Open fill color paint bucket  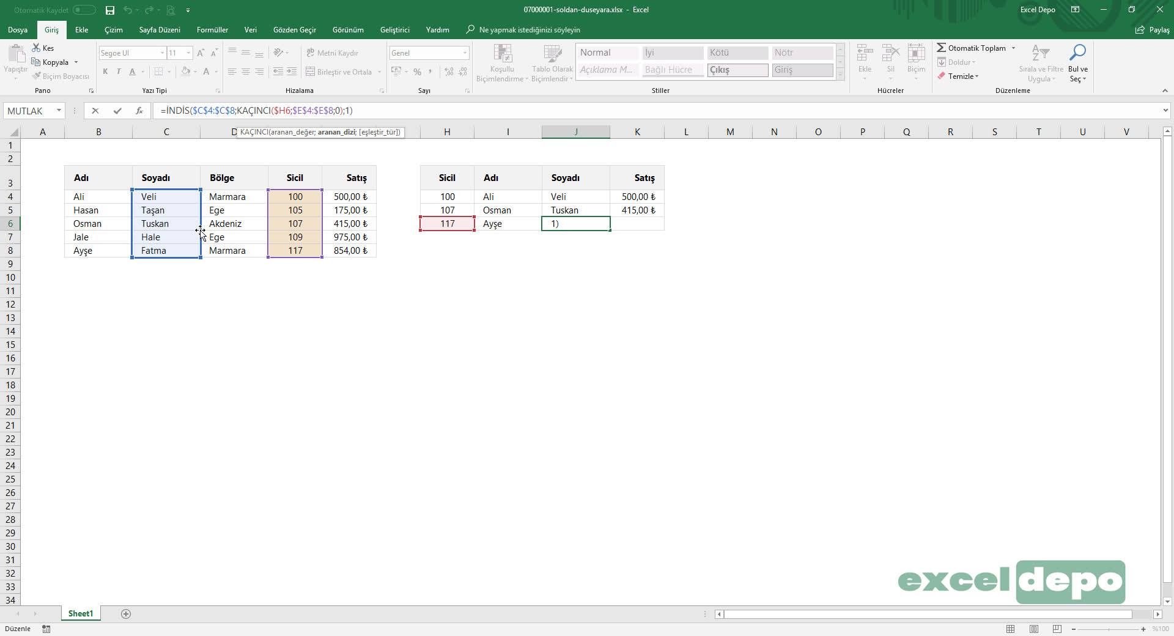click(186, 72)
